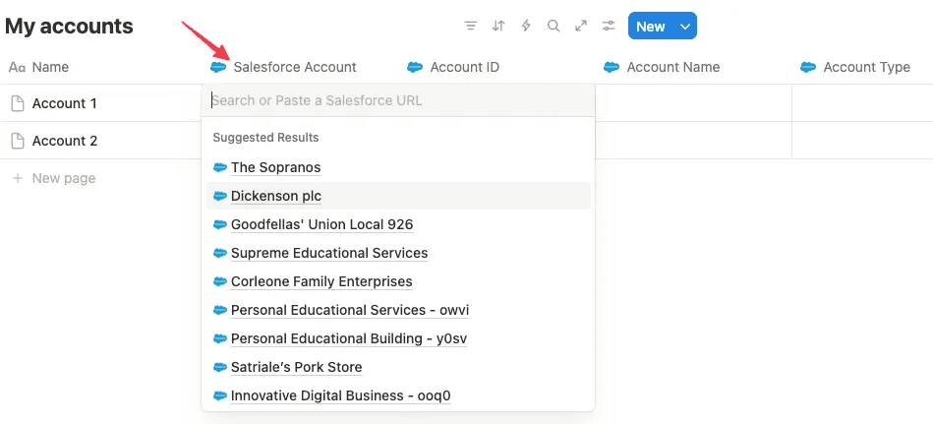Click the Account Name column header

[662, 67]
